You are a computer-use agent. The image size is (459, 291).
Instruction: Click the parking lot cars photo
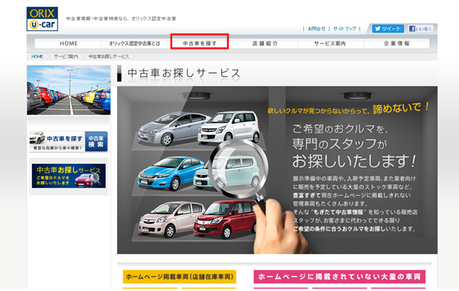pyautogui.click(x=69, y=90)
